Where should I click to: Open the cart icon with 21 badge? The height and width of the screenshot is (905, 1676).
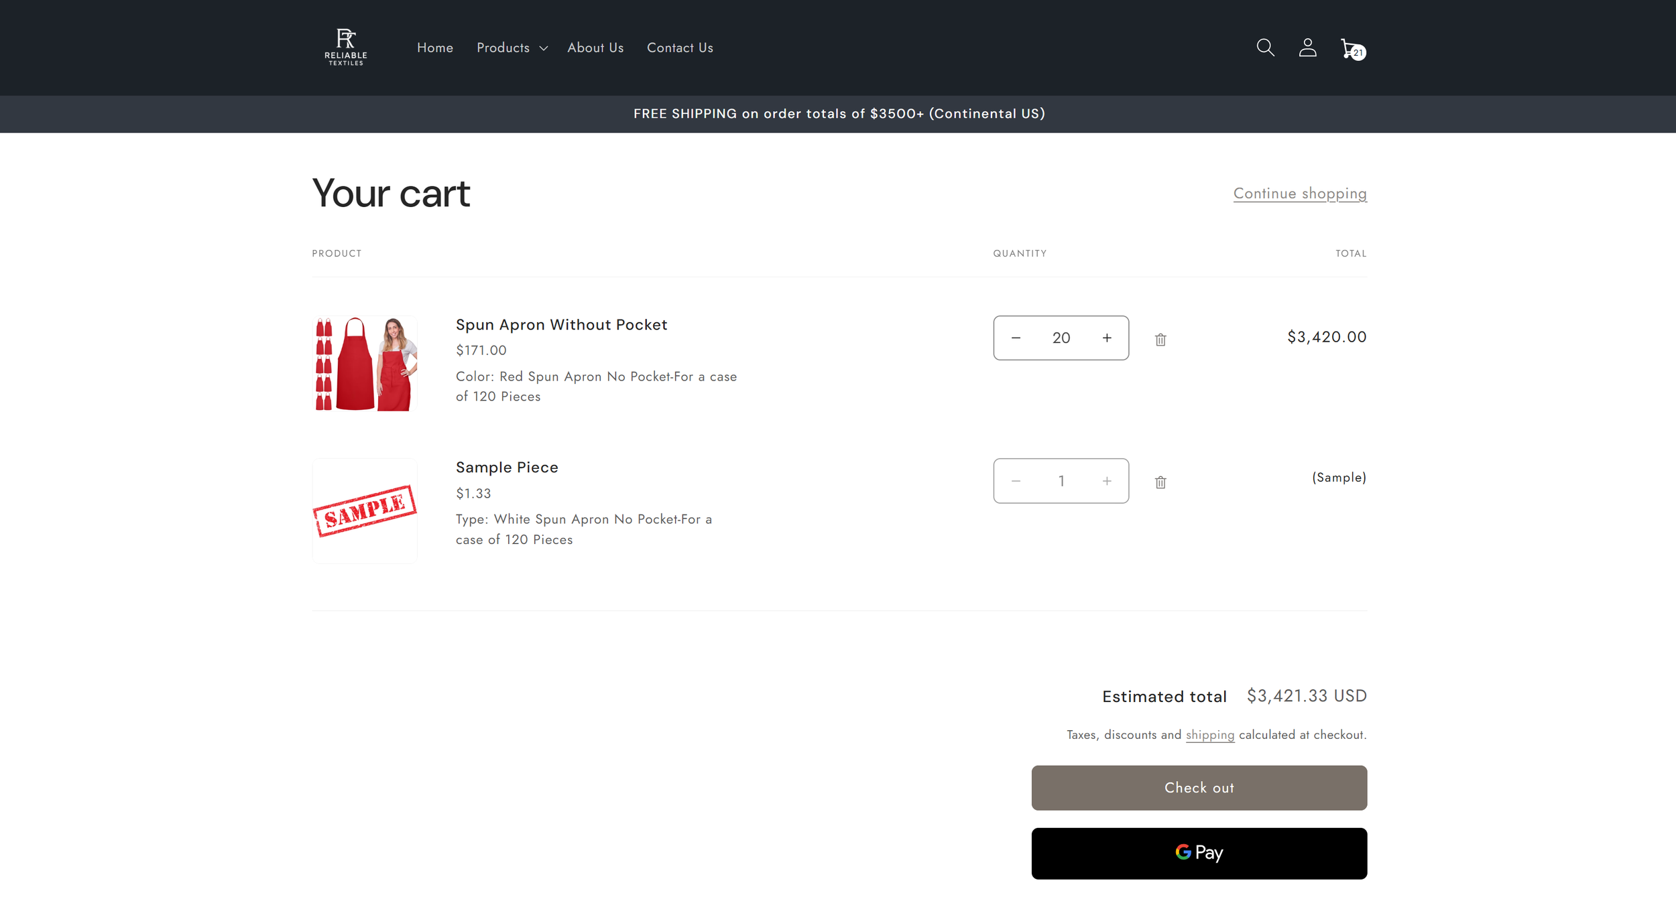pyautogui.click(x=1350, y=48)
